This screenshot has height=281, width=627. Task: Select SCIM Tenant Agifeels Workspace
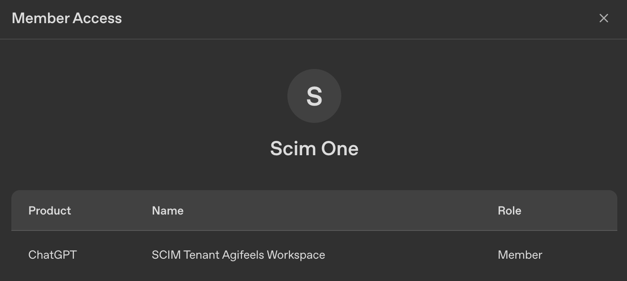pyautogui.click(x=239, y=254)
